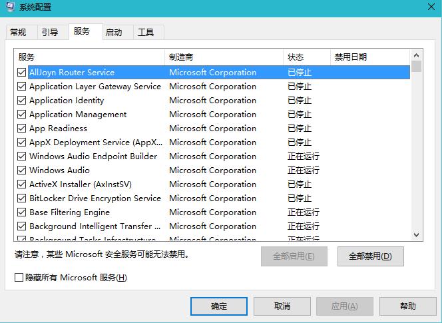Select the Application Identity service row
This screenshot has height=323, width=442.
[67, 101]
